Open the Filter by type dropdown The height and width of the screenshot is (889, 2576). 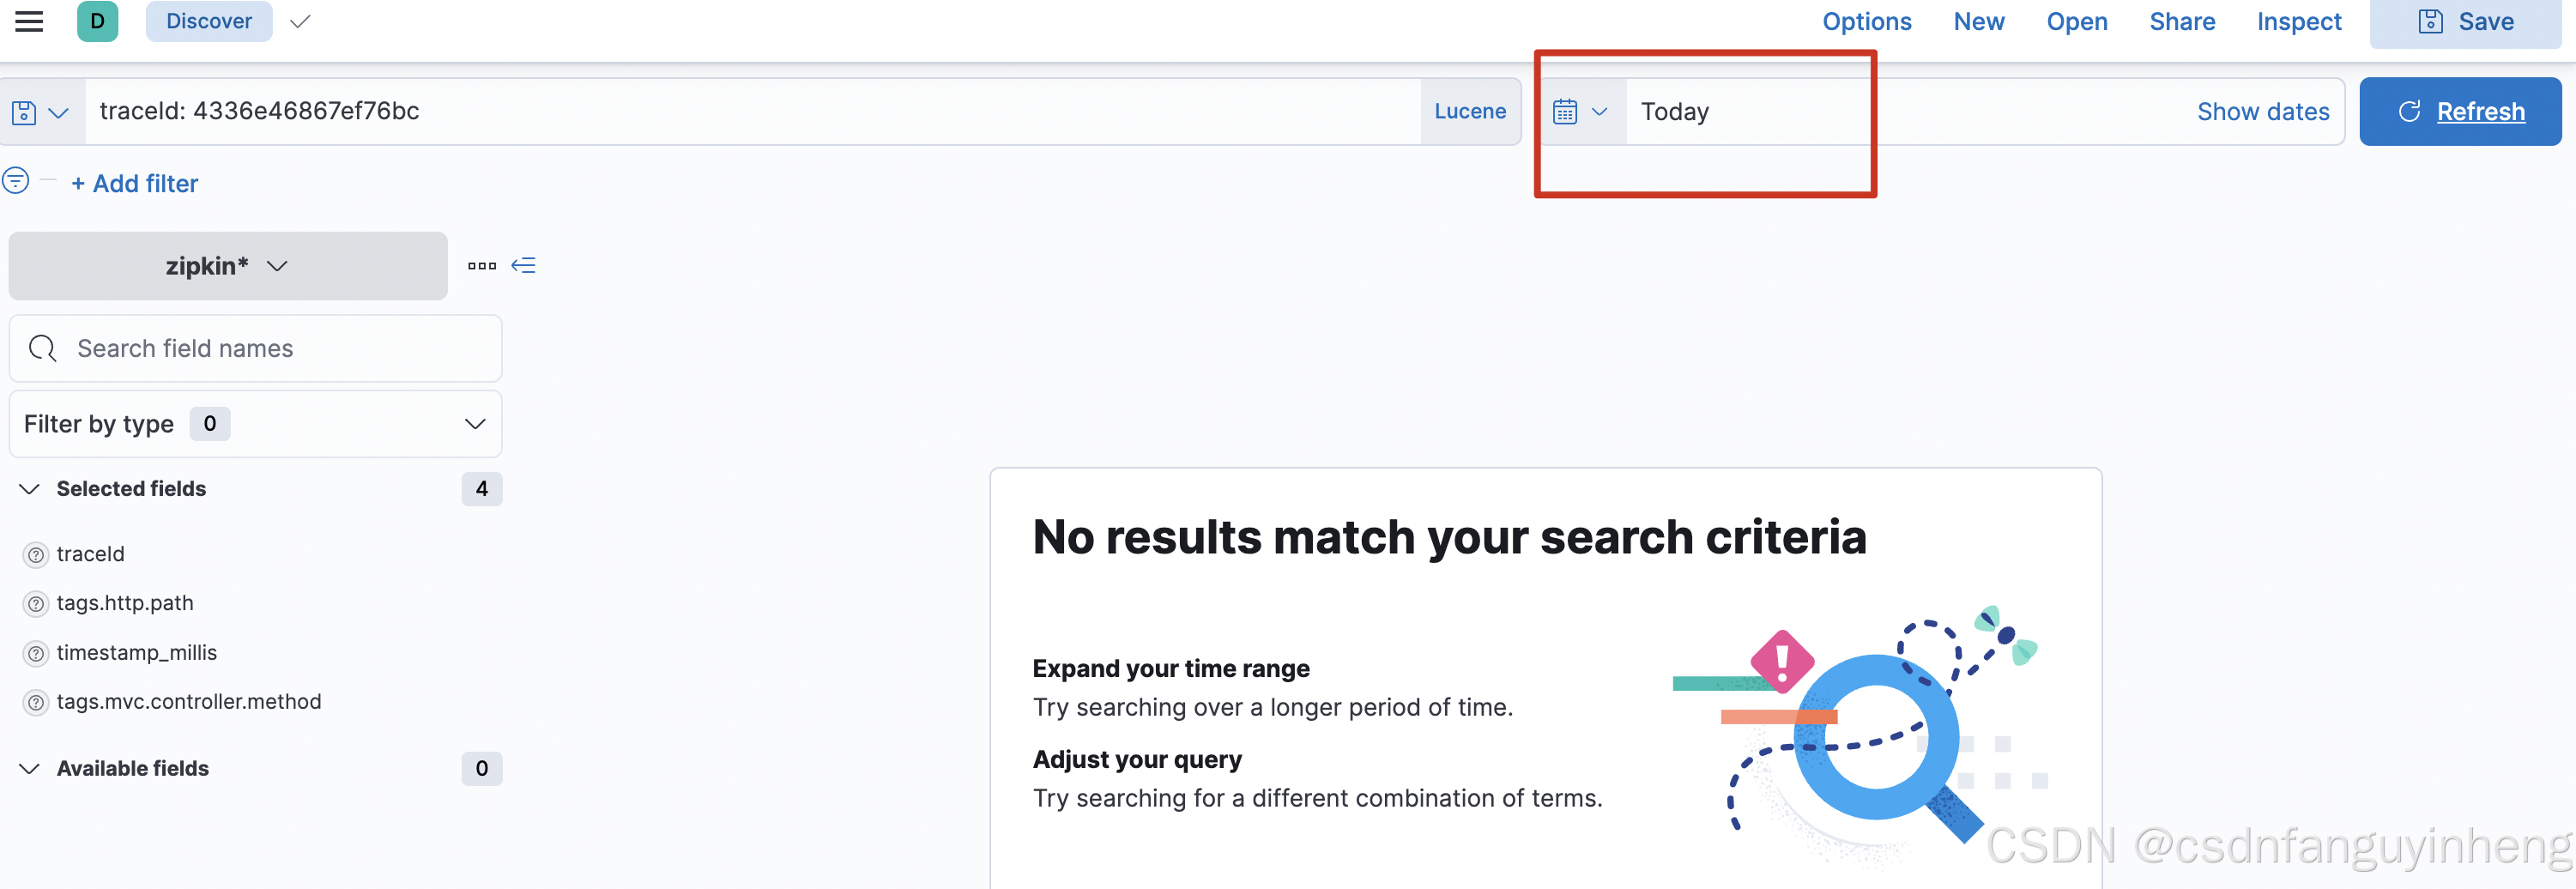pos(255,424)
